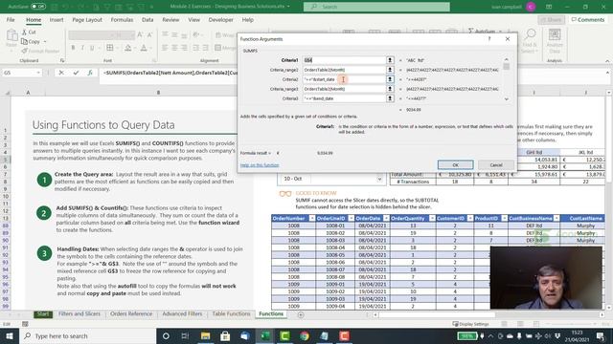Click the Excel title bar search box
The image size is (613, 344).
point(376,7)
